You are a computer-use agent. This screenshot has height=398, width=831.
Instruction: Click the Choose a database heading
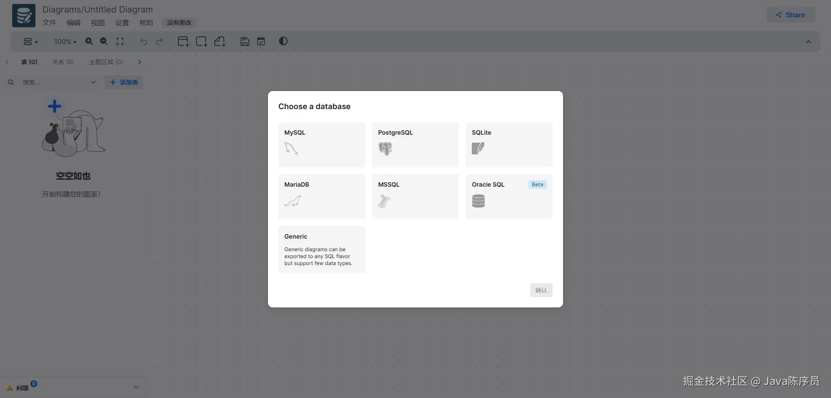tap(315, 107)
